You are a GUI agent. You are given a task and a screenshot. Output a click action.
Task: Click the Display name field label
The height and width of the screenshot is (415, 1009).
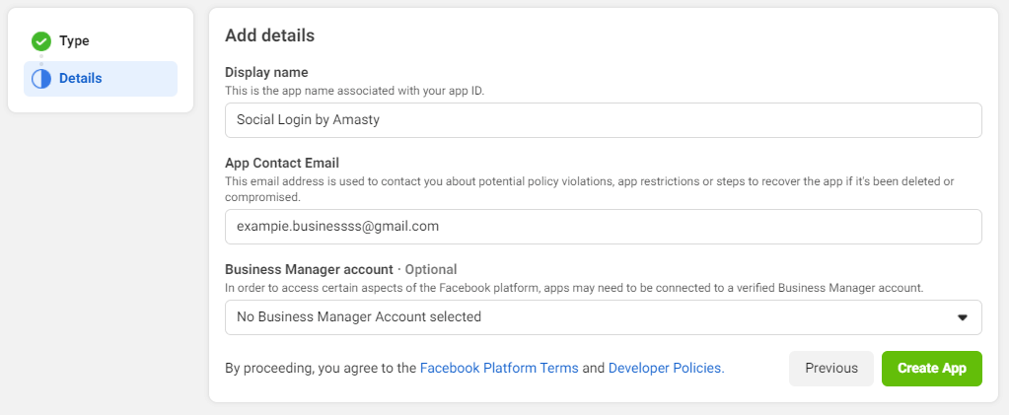coord(266,72)
